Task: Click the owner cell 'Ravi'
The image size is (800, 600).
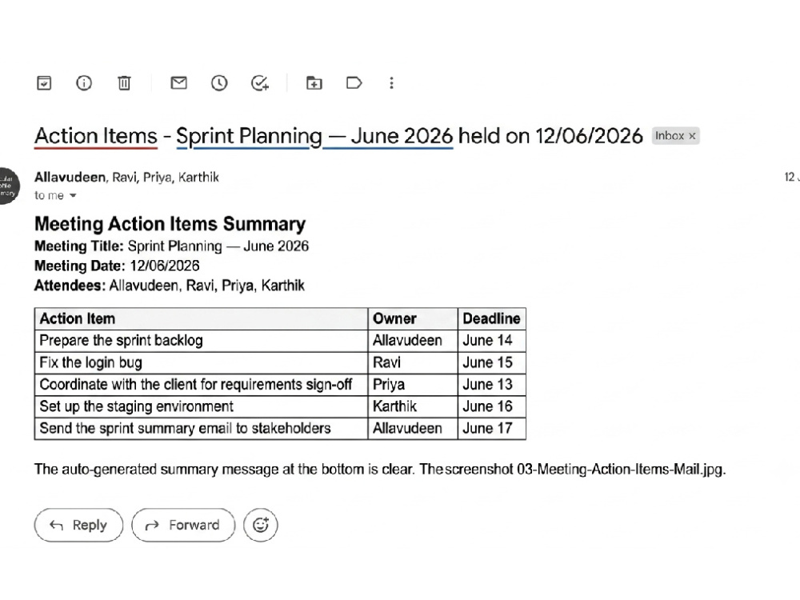Action: (x=413, y=362)
